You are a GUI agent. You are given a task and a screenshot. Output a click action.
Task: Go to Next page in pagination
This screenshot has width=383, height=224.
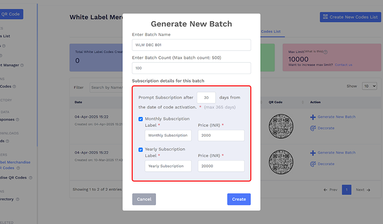tap(363, 190)
